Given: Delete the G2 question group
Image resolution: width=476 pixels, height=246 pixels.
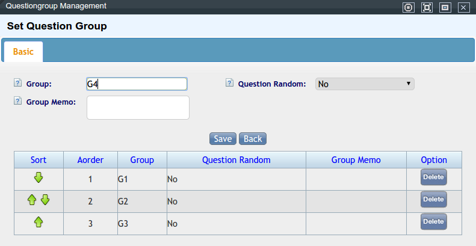Looking at the screenshot, I should tap(433, 199).
